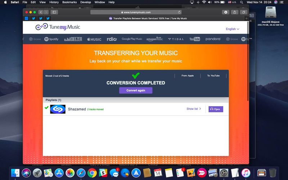This screenshot has width=288, height=180.
Task: Open the Shazamed playlist on YouTube
Action: [216, 109]
